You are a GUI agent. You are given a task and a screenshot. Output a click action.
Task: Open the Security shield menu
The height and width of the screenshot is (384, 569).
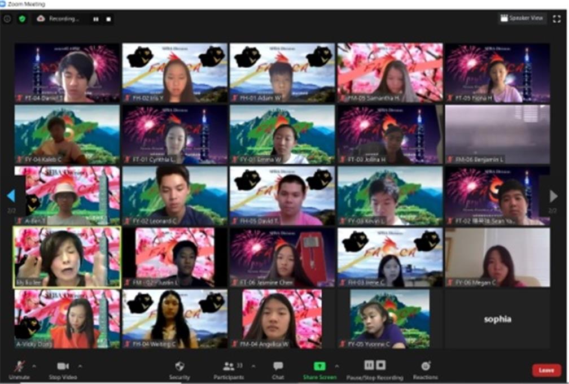click(x=180, y=366)
